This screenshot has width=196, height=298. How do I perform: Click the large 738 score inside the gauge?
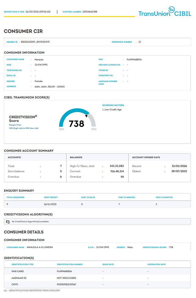pos(77,124)
